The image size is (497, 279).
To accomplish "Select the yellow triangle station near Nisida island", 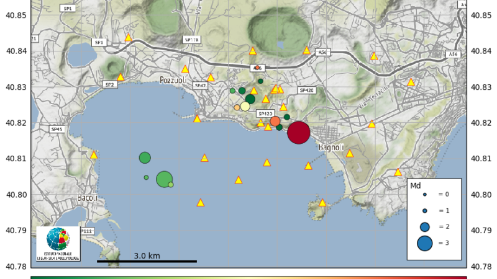I will pyautogui.click(x=322, y=203).
